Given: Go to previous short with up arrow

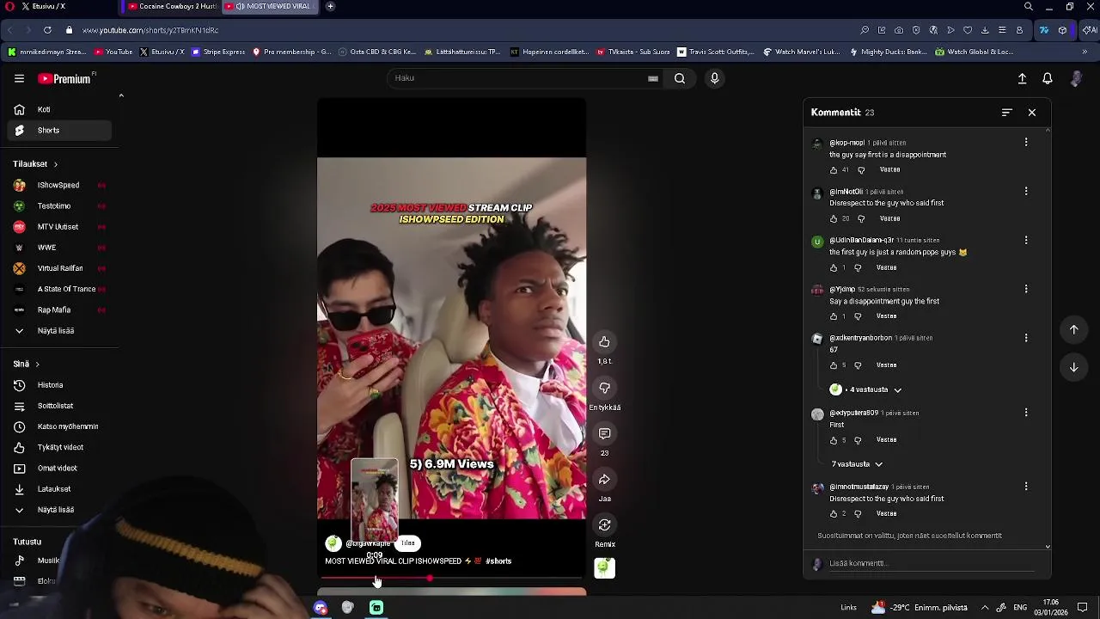Looking at the screenshot, I should point(1073,329).
